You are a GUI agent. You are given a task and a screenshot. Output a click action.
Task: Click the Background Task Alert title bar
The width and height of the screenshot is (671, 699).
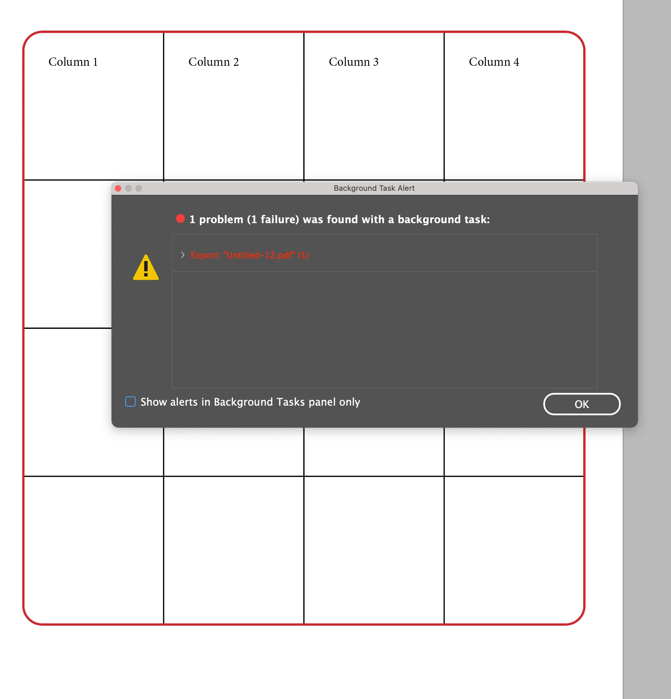(x=374, y=188)
